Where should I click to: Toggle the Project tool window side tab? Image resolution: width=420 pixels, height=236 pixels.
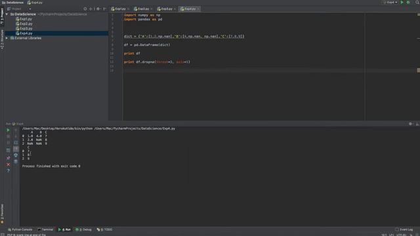(2, 16)
